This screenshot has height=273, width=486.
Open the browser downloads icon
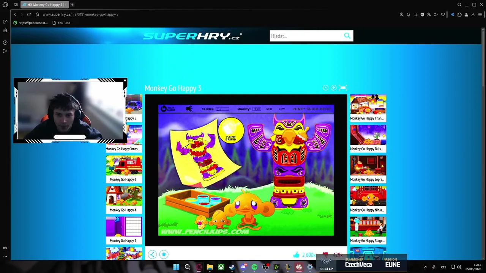(473, 14)
